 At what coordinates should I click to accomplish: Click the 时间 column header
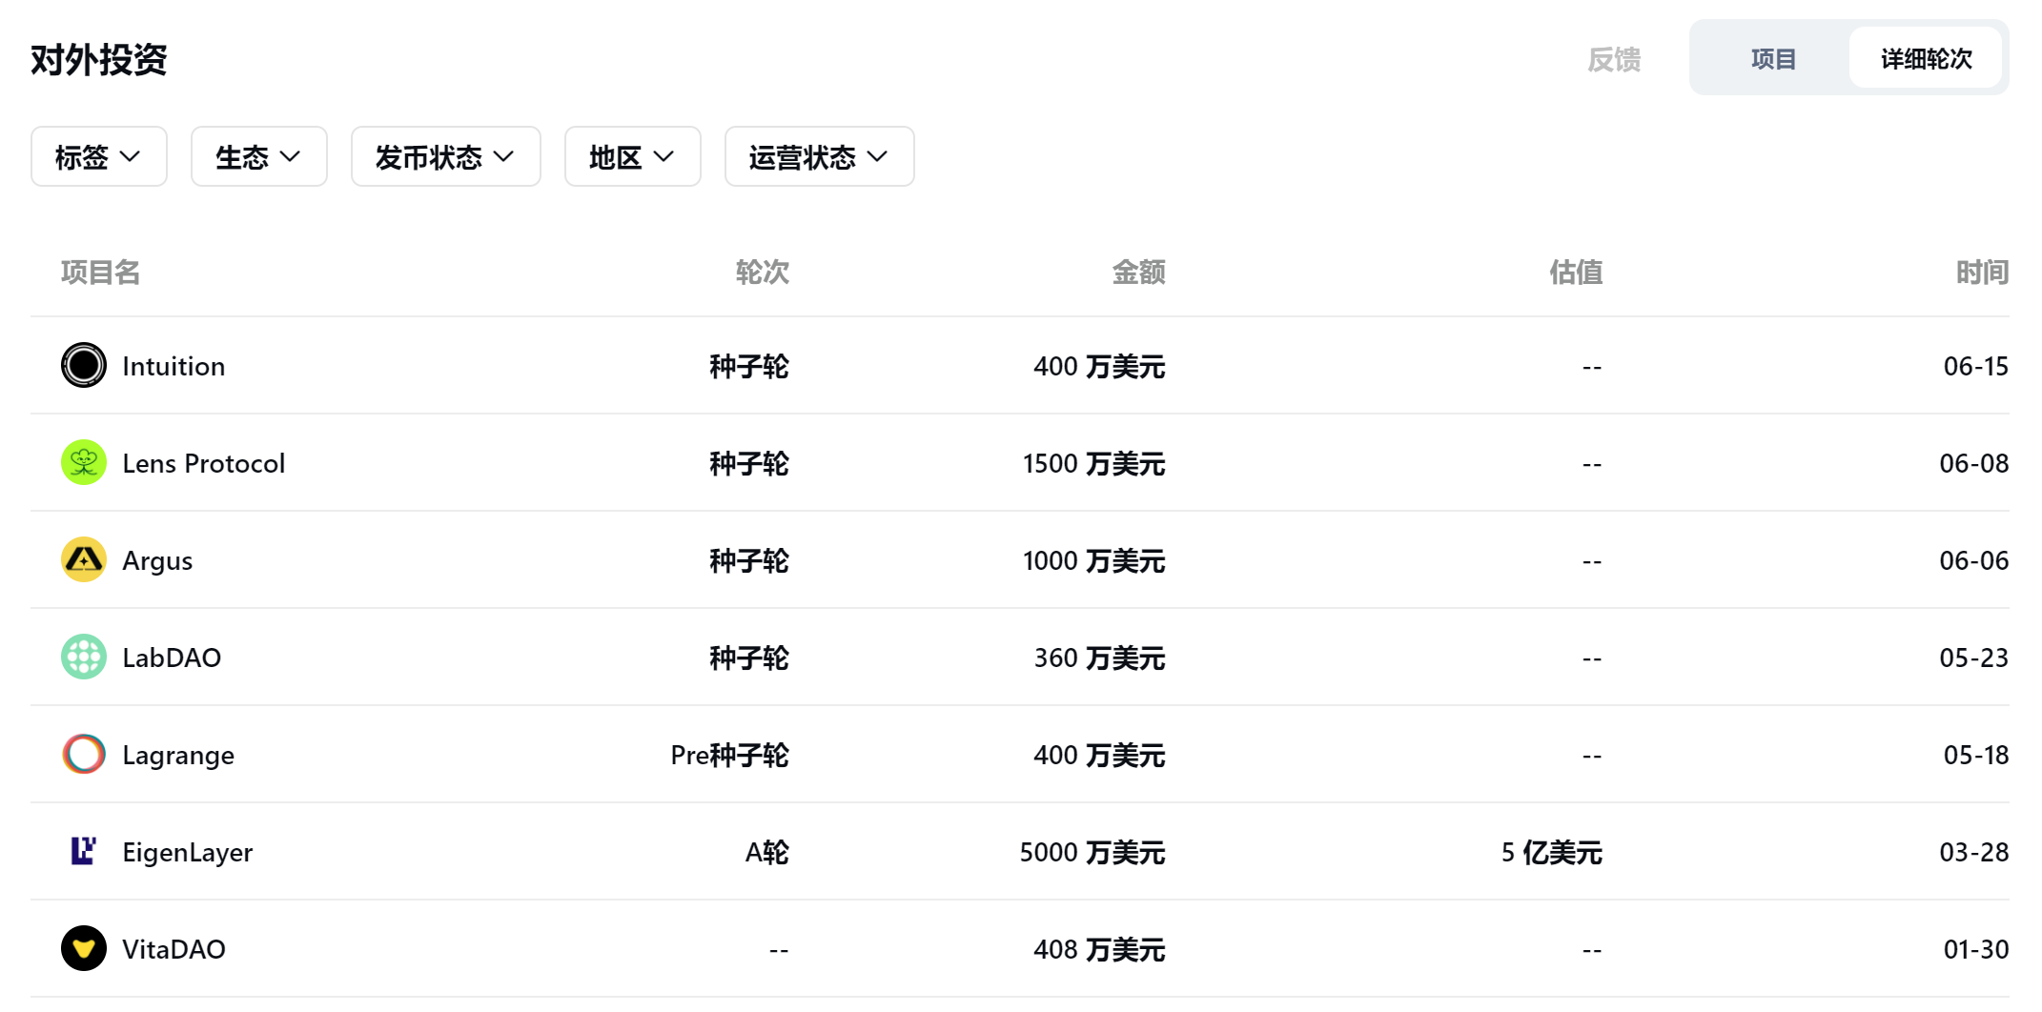[x=1982, y=273]
